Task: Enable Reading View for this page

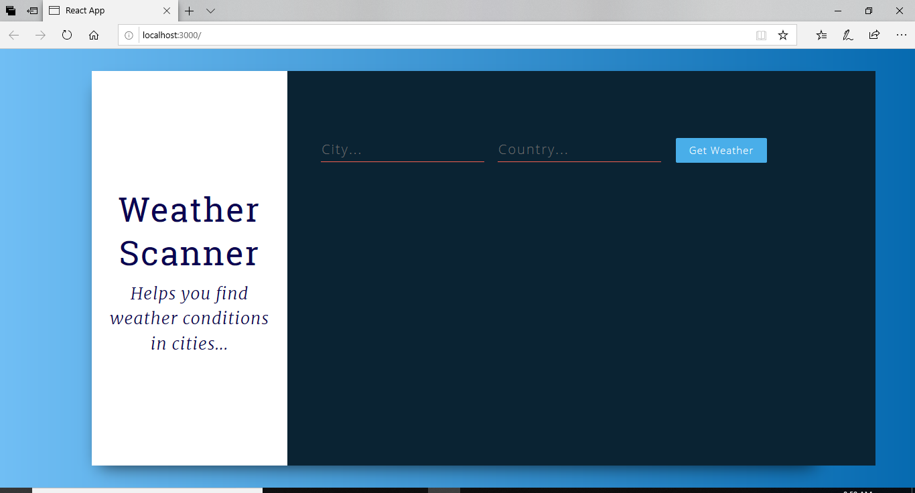Action: 762,35
